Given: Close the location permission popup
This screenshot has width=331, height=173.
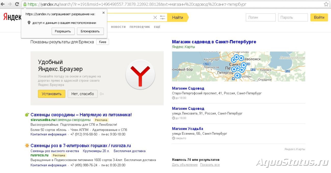Looking at the screenshot, I should (103, 13).
